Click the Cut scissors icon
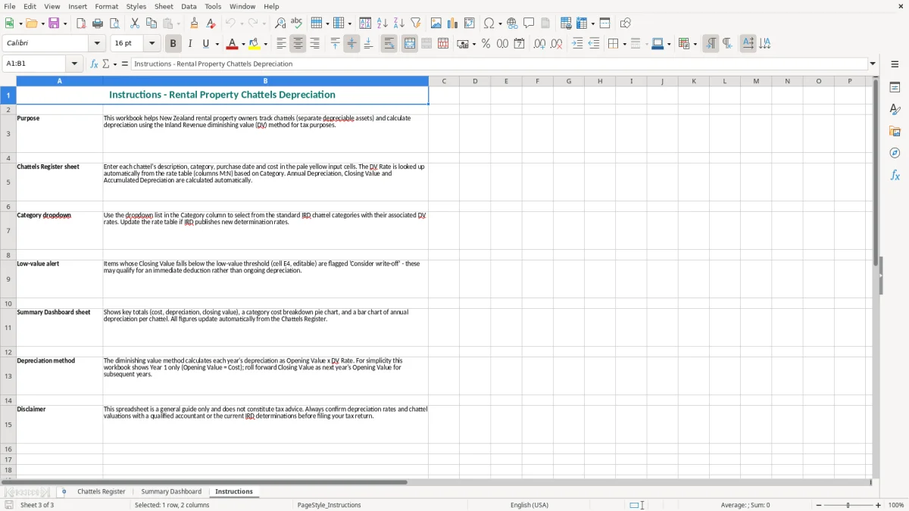The width and height of the screenshot is (909, 511). [x=135, y=23]
